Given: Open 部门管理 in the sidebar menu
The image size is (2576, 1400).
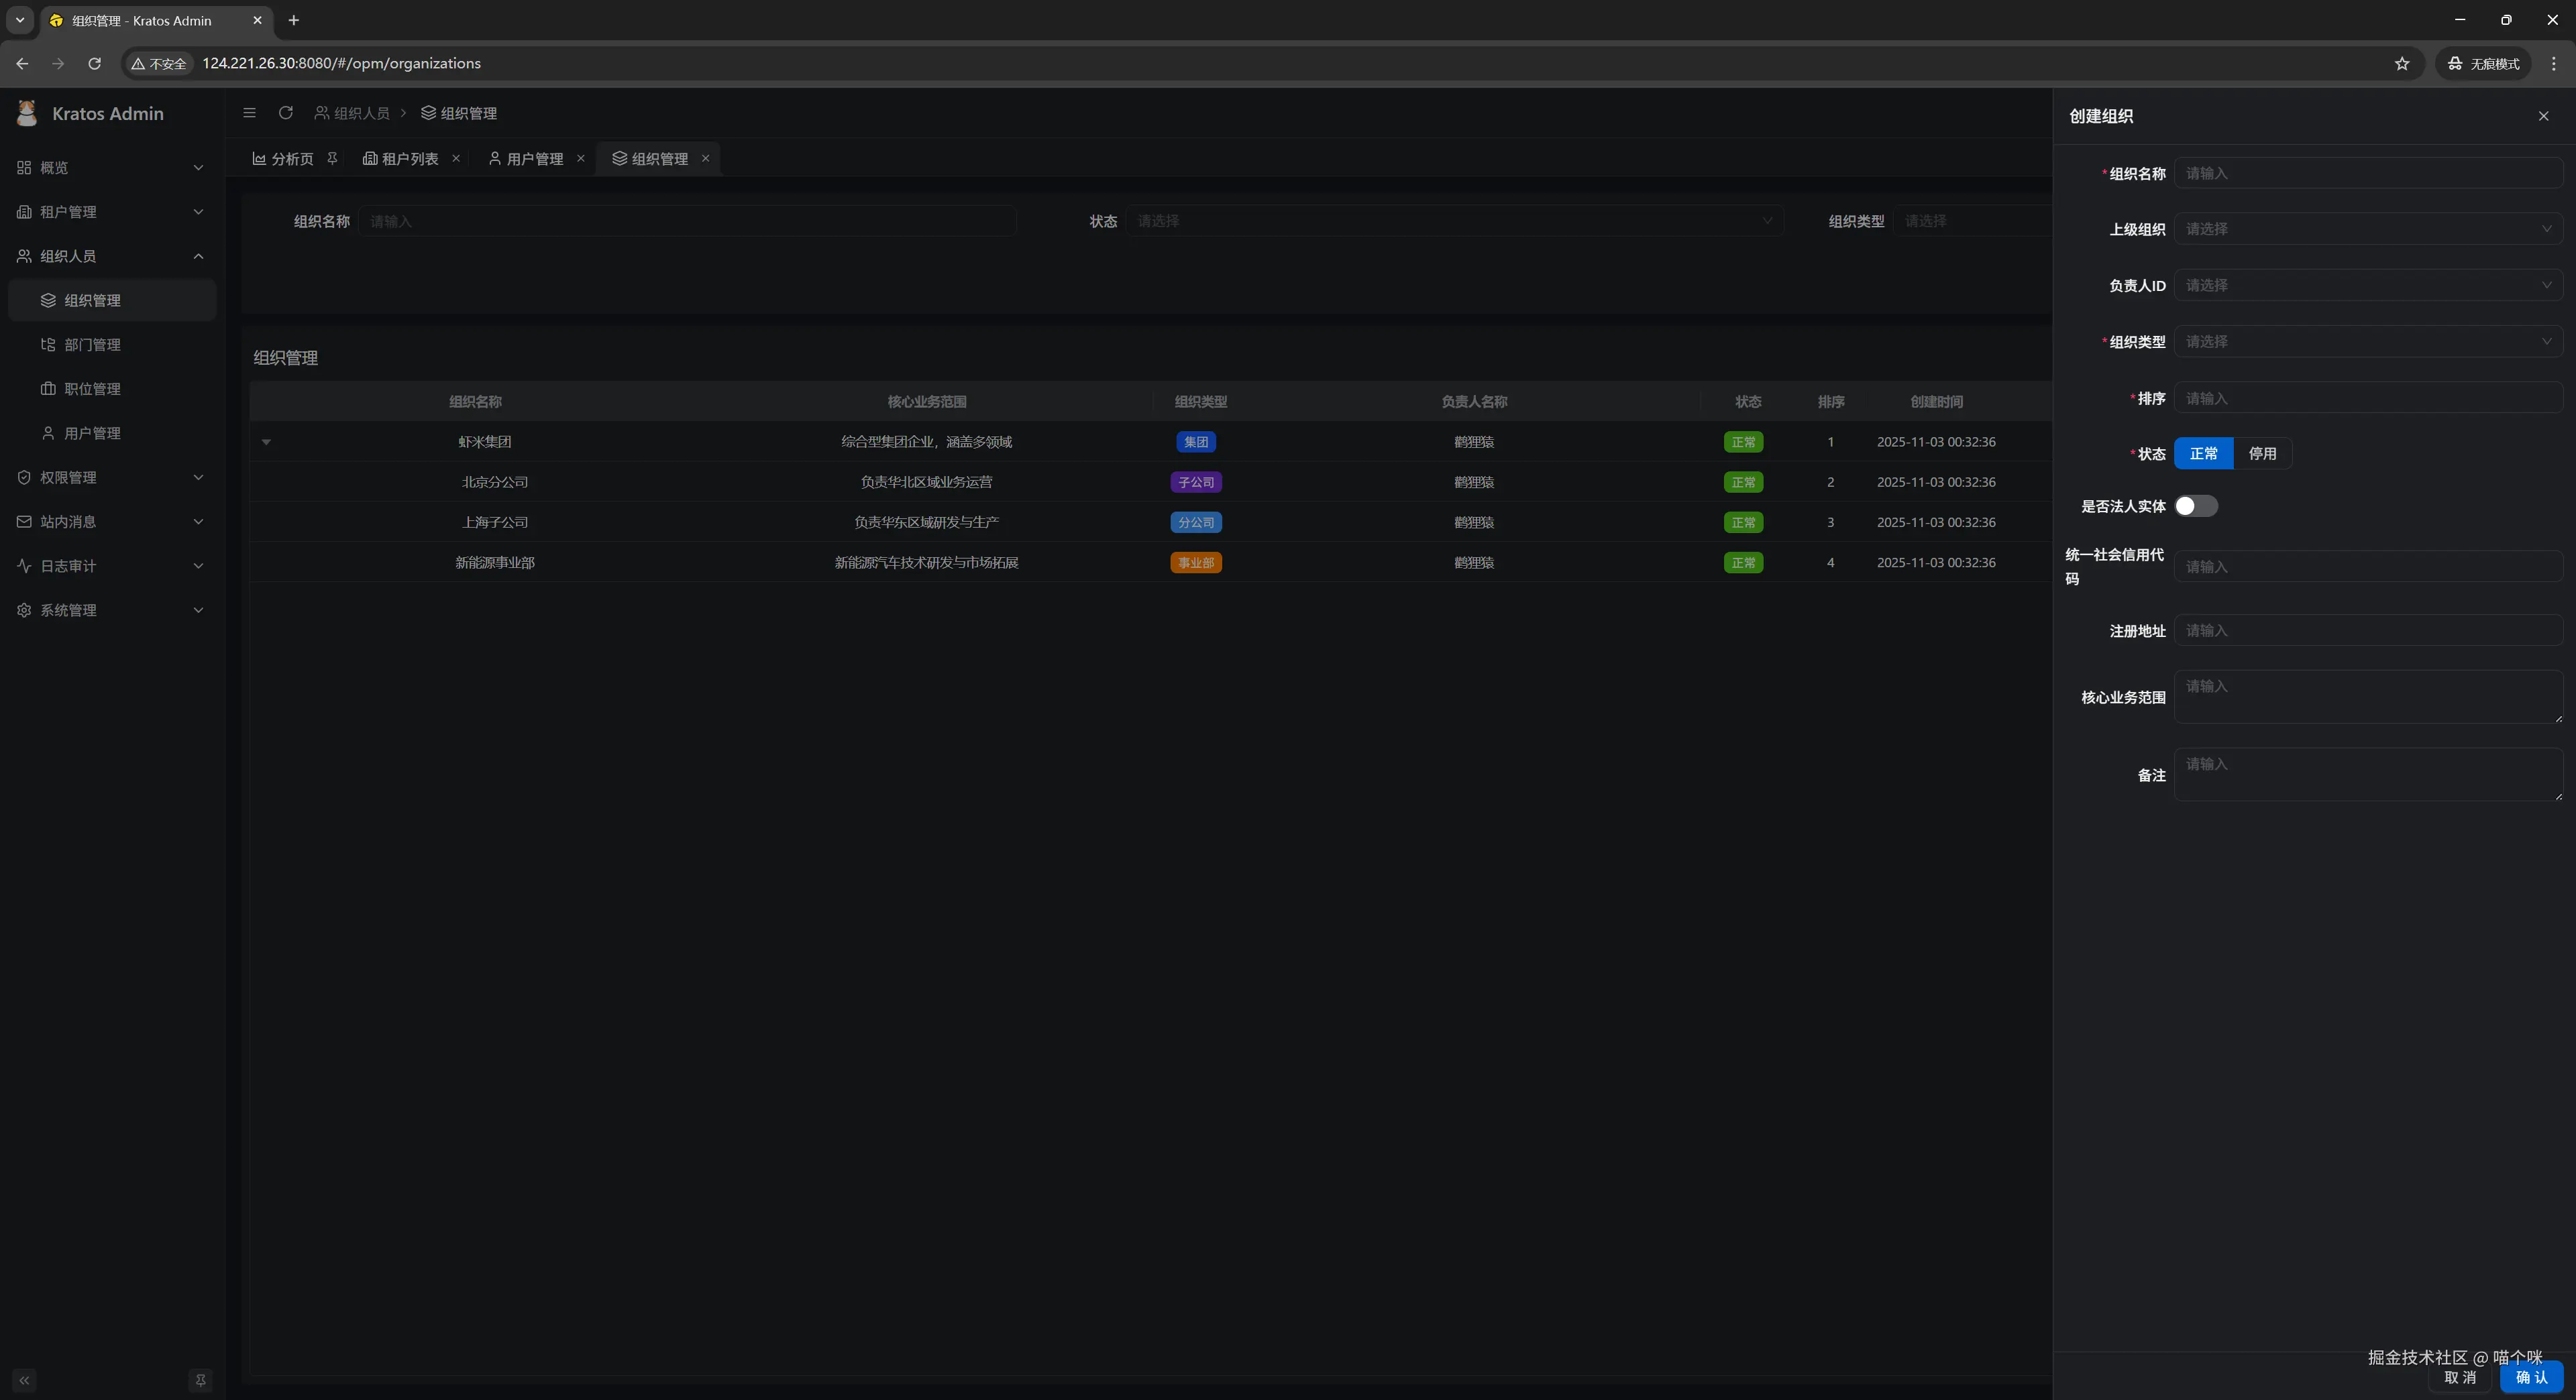Looking at the screenshot, I should coord(92,345).
